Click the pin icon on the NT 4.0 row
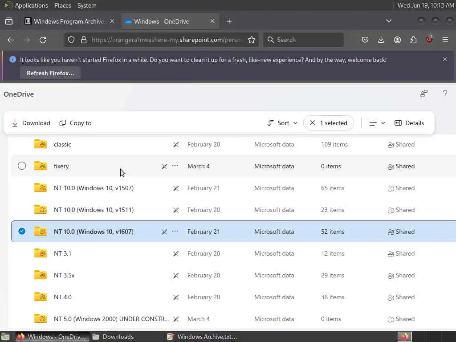 point(176,297)
